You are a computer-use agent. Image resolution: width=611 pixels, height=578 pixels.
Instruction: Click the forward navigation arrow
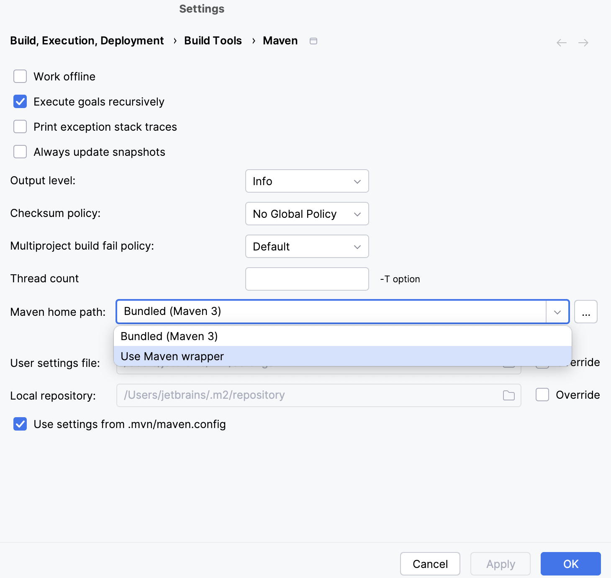pyautogui.click(x=584, y=42)
